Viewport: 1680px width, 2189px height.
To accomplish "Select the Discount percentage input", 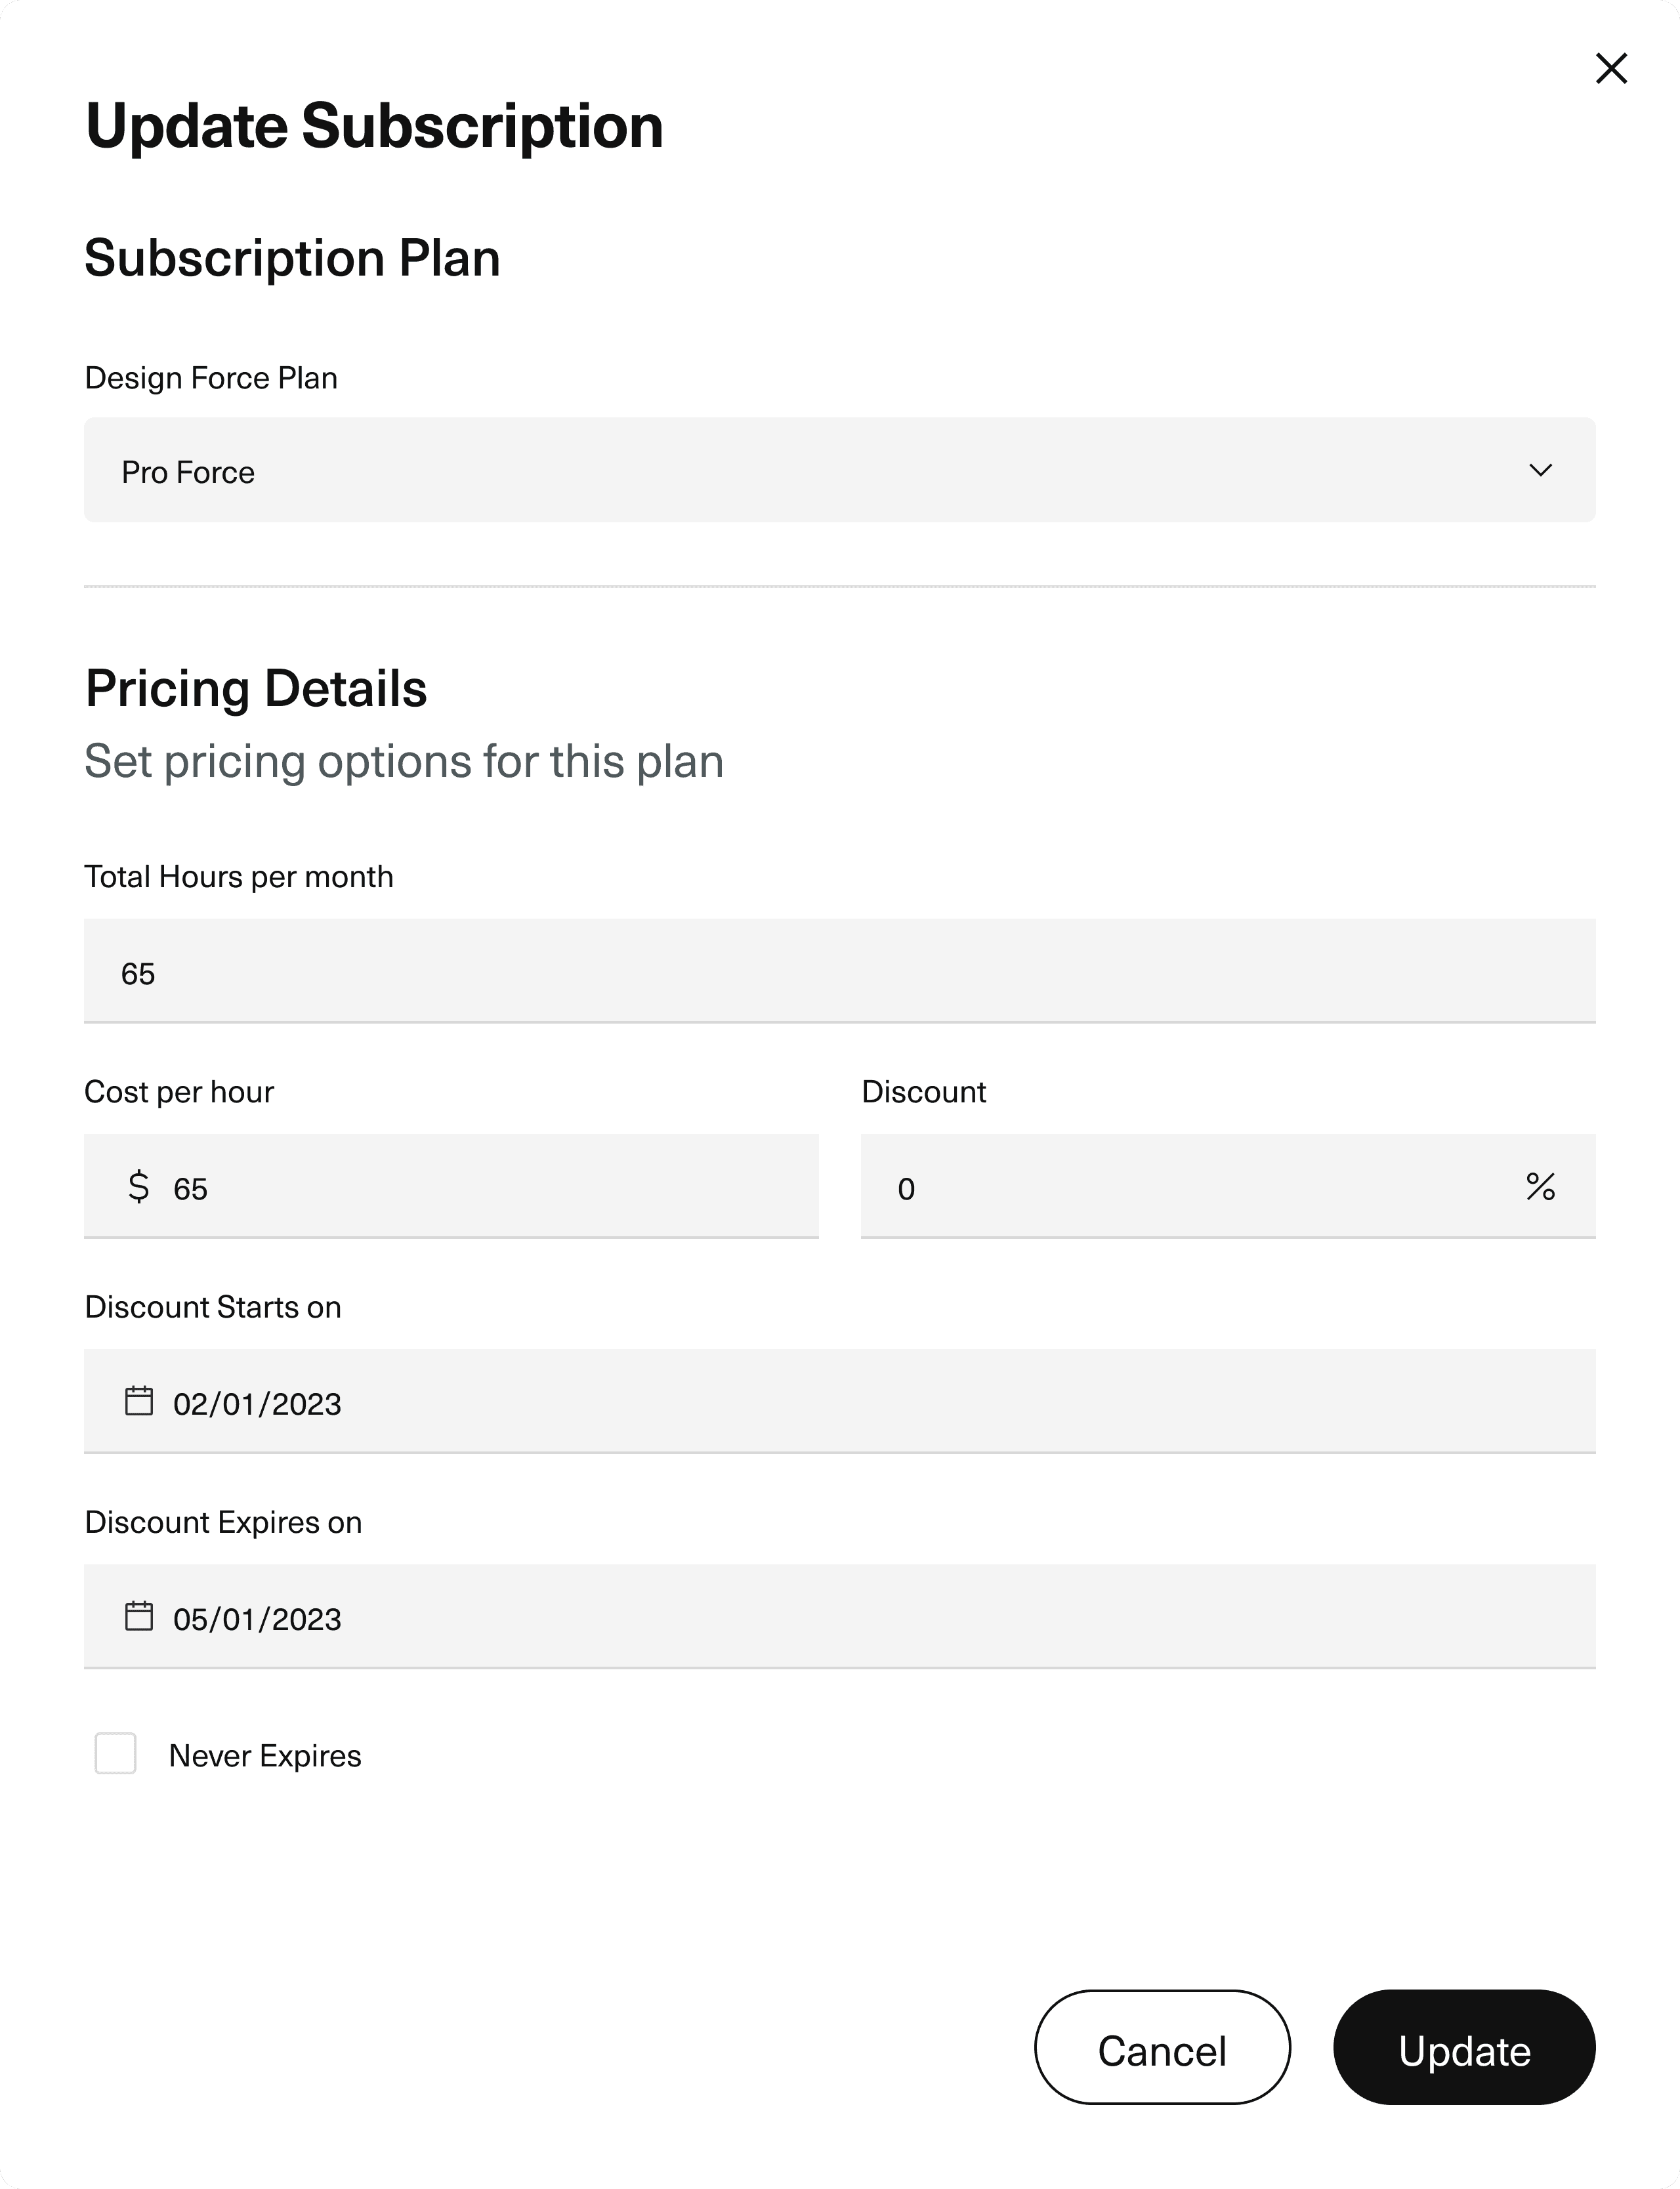I will (x=1200, y=1187).
